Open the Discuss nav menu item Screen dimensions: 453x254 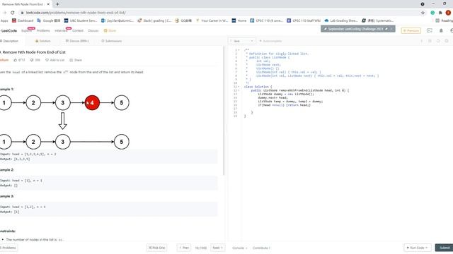[x=93, y=30]
